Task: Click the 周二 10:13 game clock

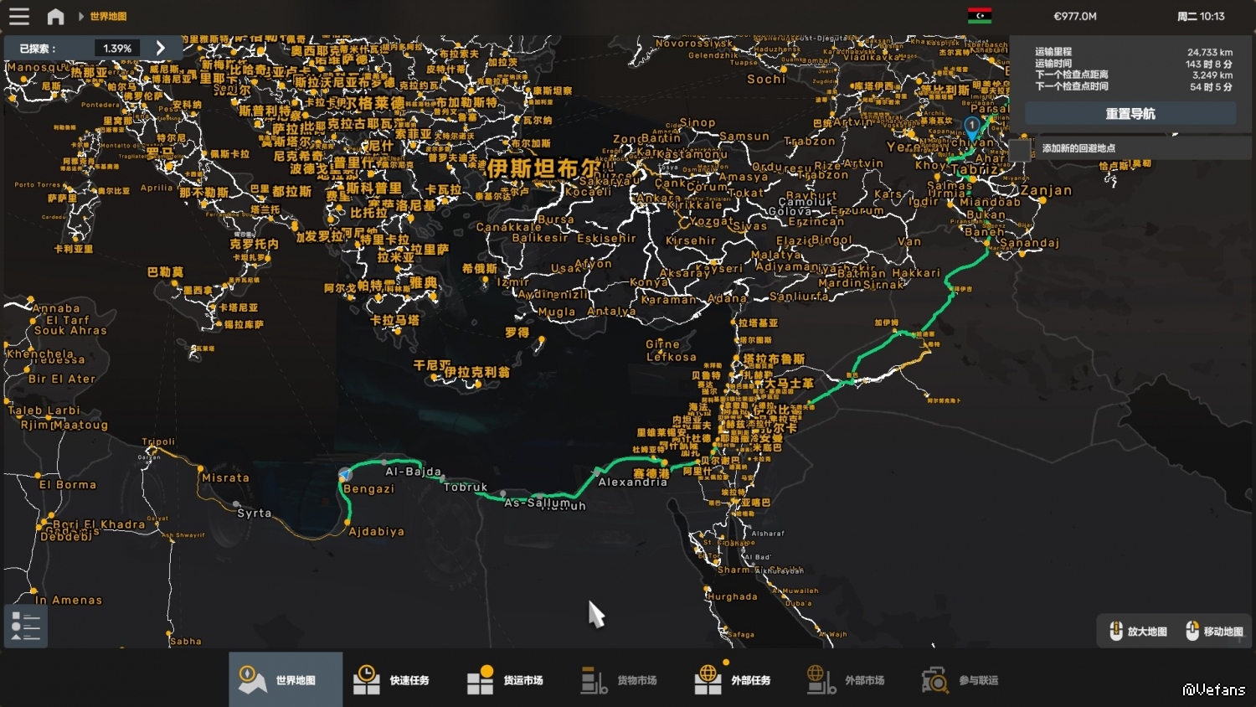Action: [1201, 16]
